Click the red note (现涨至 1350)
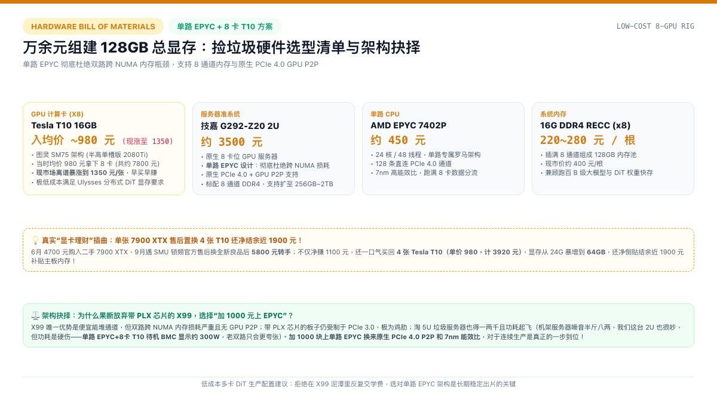 pyautogui.click(x=147, y=141)
